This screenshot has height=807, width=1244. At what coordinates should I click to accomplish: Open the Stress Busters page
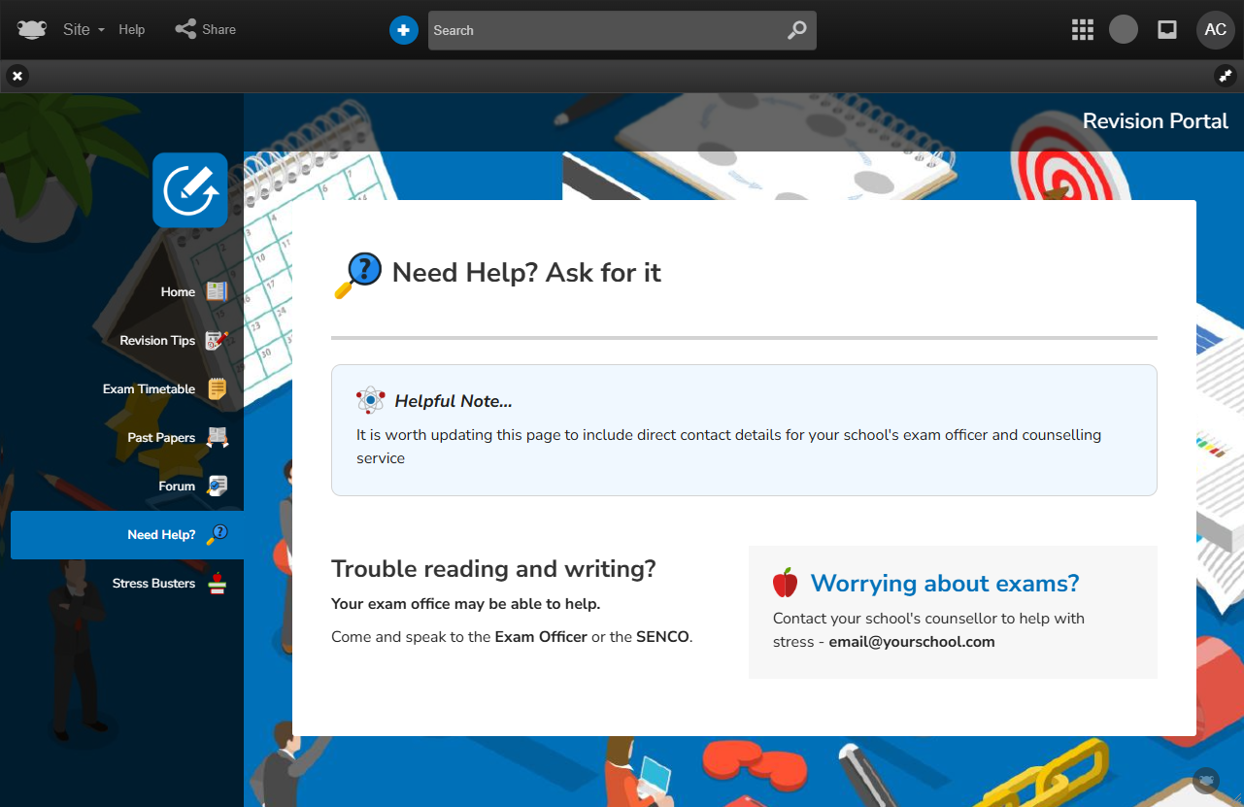(x=153, y=583)
